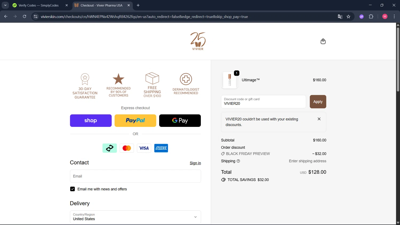Click the discount code or gift card field
Viewport: 400px width, 225px height.
tap(263, 102)
